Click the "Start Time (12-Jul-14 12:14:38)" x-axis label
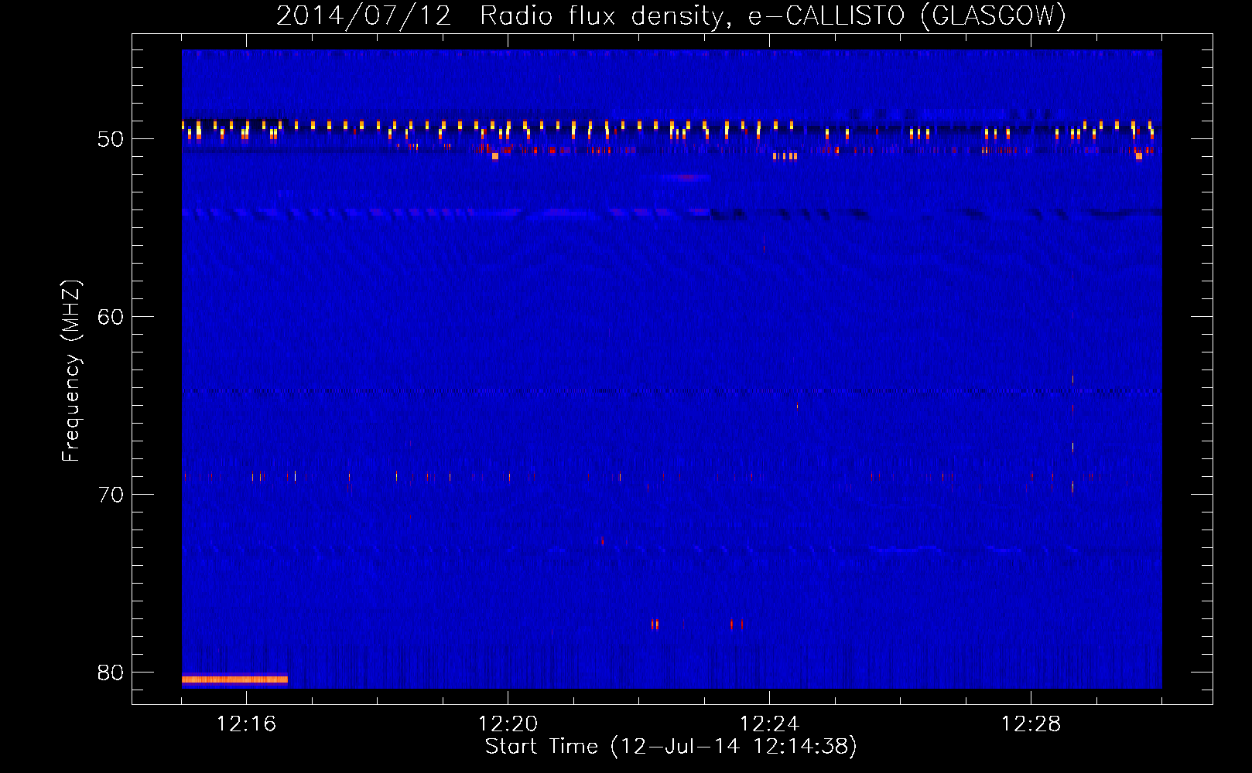1252x773 pixels. (671, 747)
